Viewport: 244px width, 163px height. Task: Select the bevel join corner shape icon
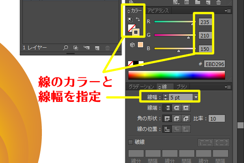186,119
